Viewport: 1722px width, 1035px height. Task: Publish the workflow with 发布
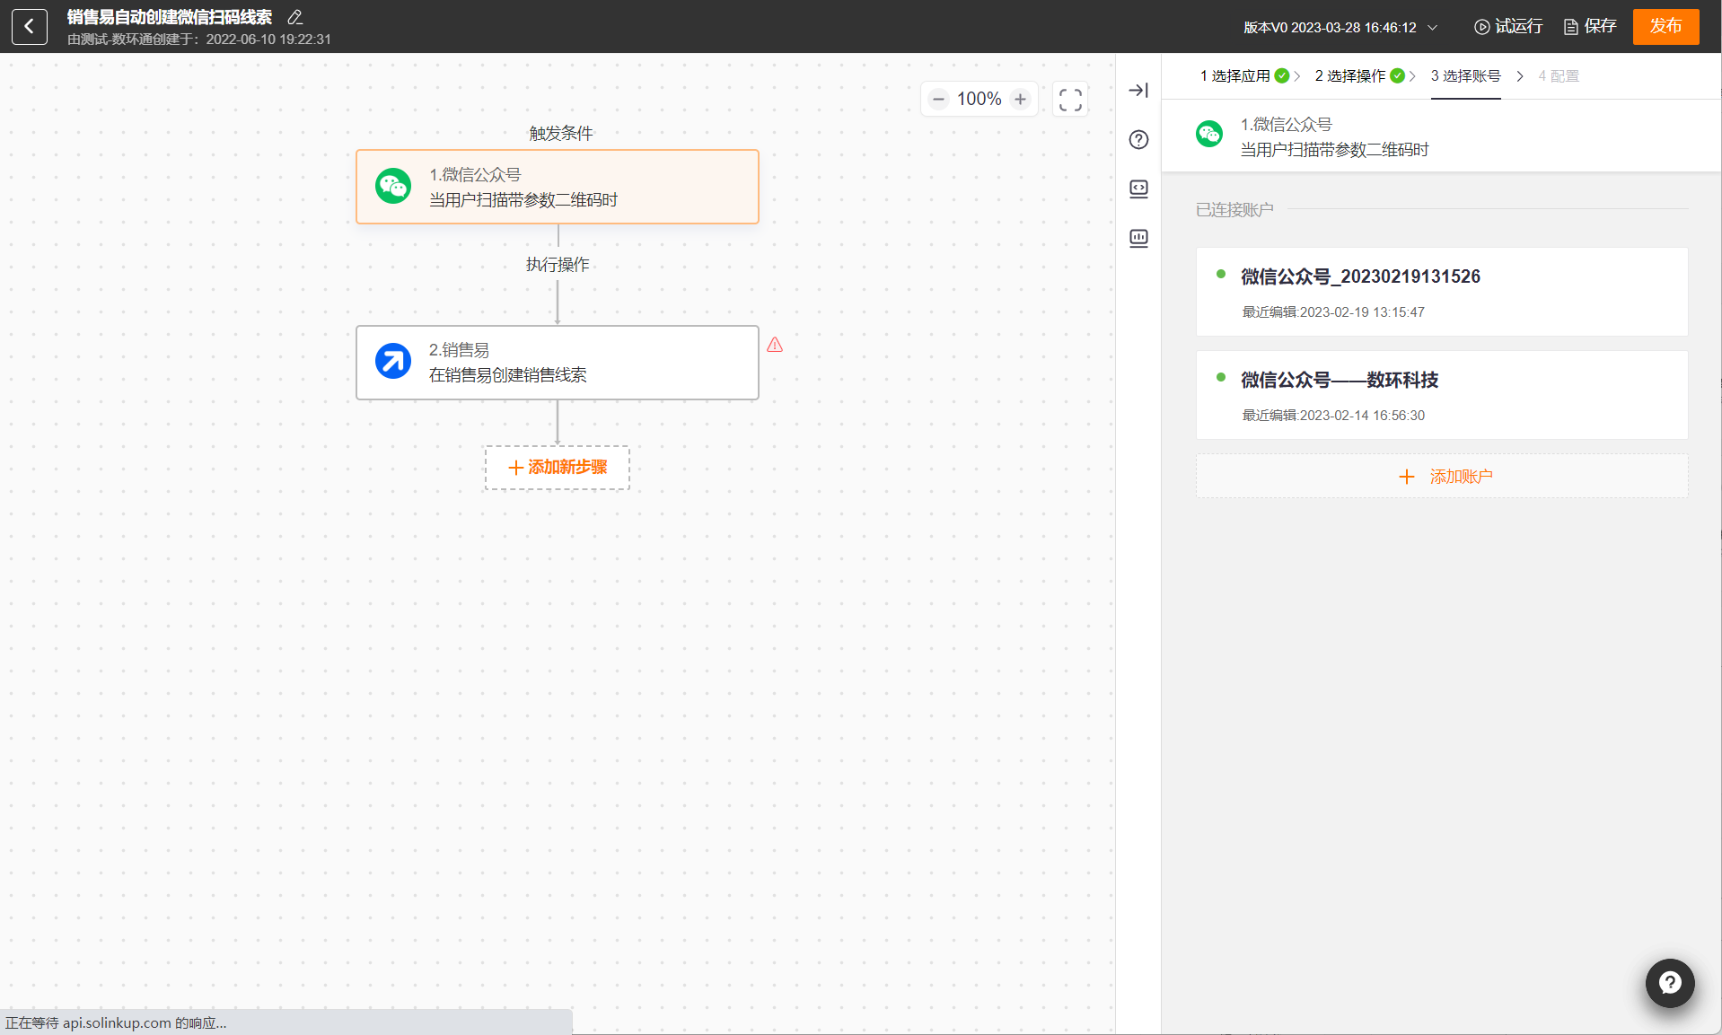coord(1665,26)
